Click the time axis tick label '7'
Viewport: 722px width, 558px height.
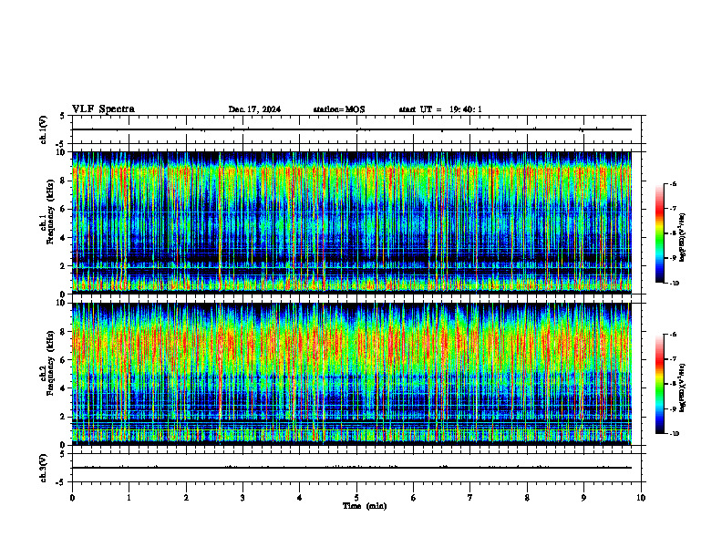coord(470,498)
